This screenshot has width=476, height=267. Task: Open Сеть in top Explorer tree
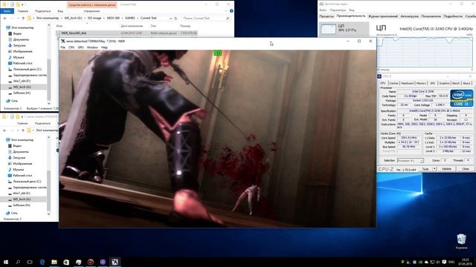tap(14, 101)
